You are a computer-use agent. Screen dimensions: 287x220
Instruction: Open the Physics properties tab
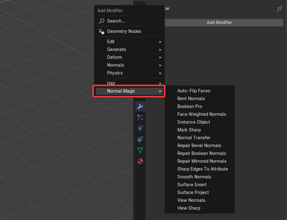pyautogui.click(x=140, y=128)
